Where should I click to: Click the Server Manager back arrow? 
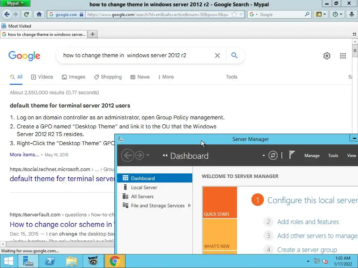[x=127, y=155]
